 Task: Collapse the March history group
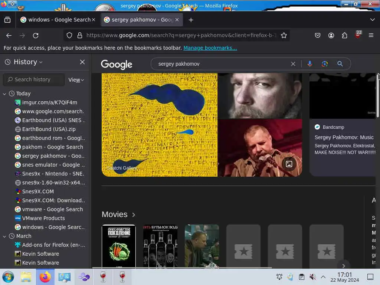click(4, 236)
